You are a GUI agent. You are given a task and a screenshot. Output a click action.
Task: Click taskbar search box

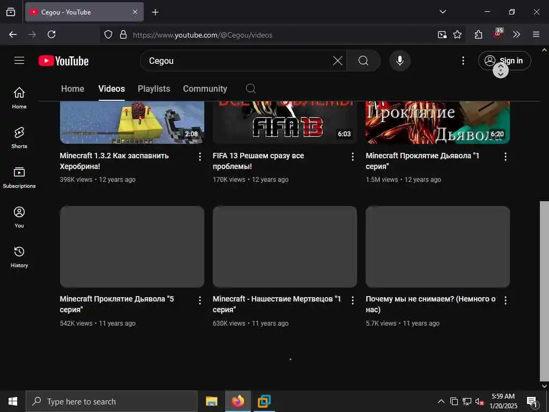pyautogui.click(x=112, y=401)
